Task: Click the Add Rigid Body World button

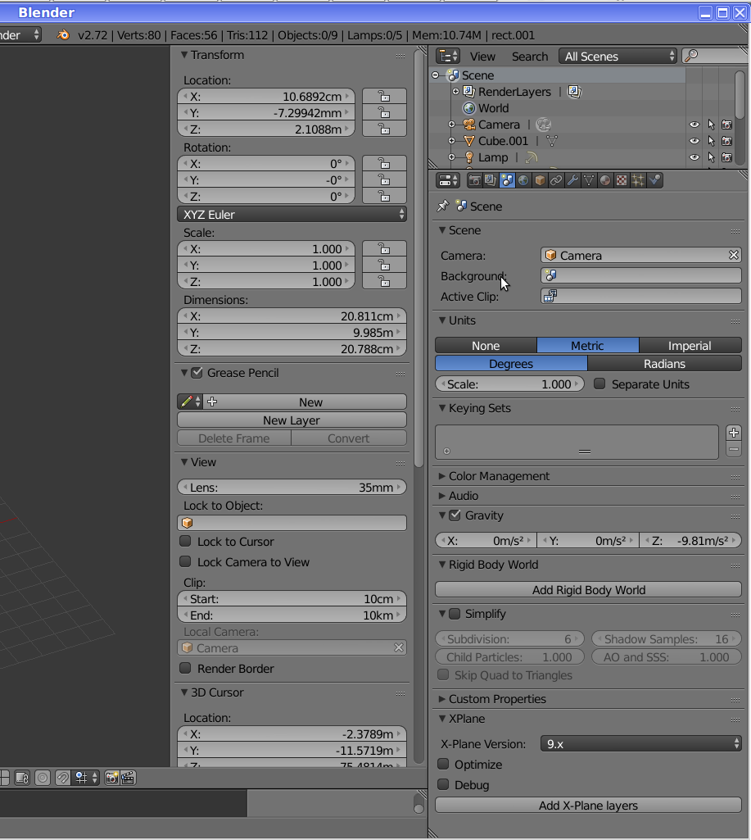Action: [x=588, y=590]
